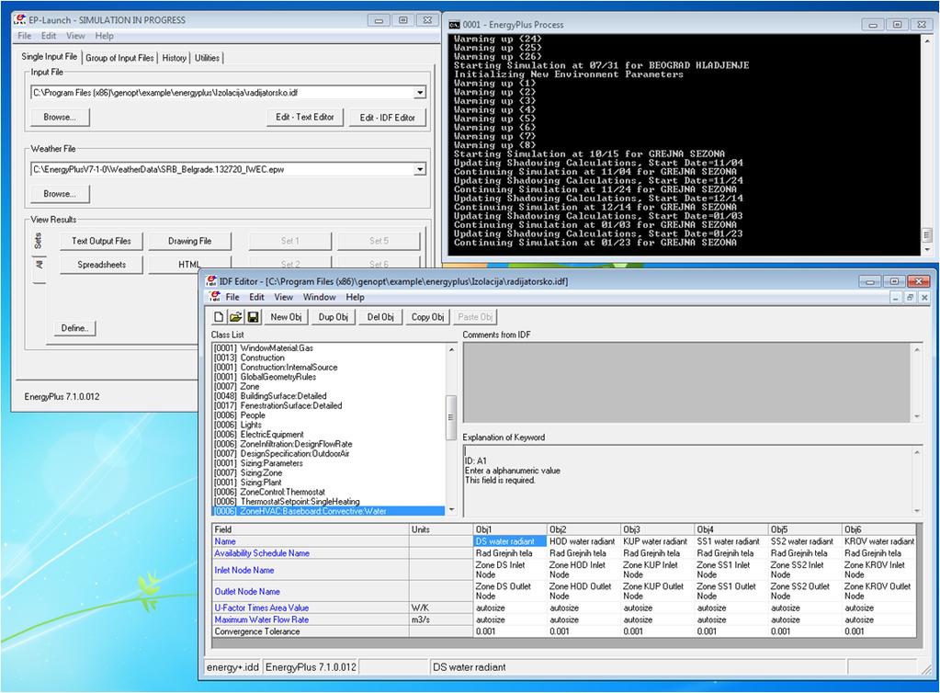The width and height of the screenshot is (940, 693).
Task: Click the IDF Editor document icon beside File menu
Action: [x=215, y=297]
